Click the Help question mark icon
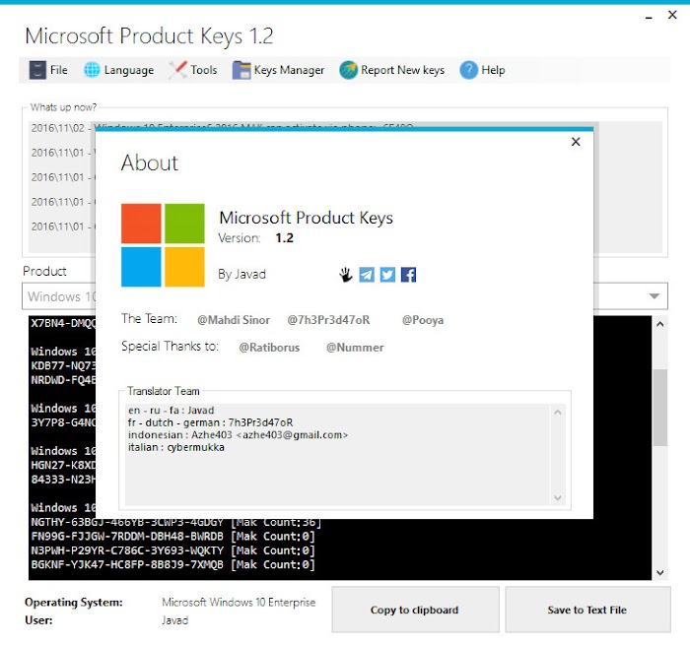The width and height of the screenshot is (690, 645). [468, 70]
